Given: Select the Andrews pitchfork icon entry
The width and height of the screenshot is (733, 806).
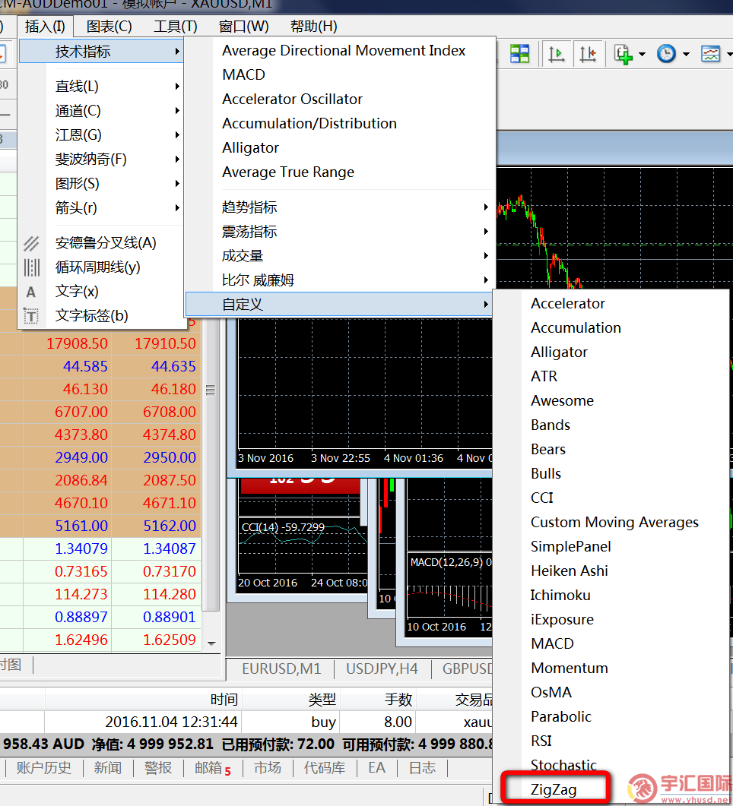Looking at the screenshot, I should 106,243.
